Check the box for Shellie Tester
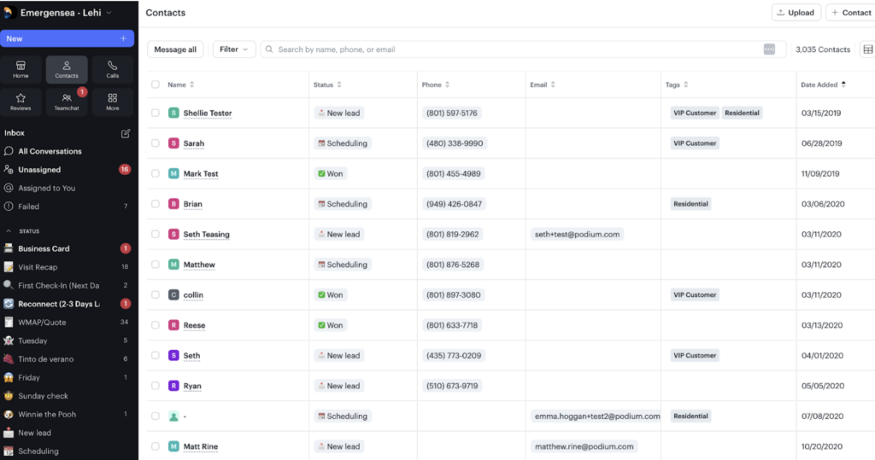This screenshot has width=875, height=460. 156,113
